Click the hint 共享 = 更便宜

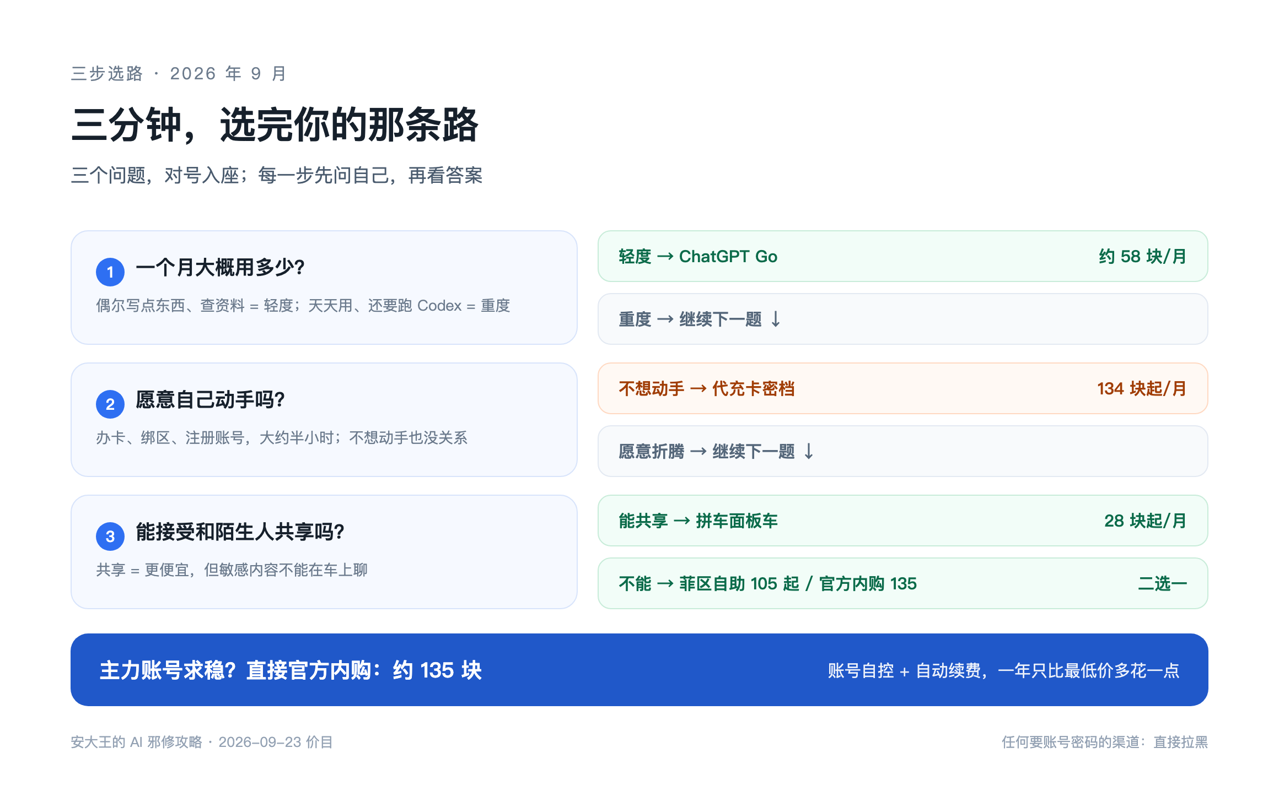pos(232,570)
